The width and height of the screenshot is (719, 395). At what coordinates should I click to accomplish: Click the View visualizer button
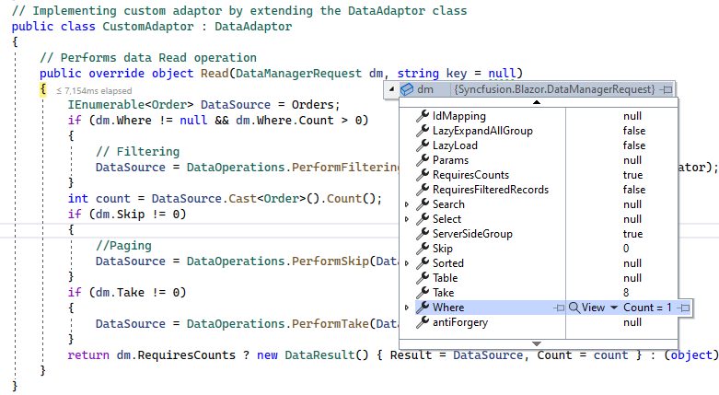click(587, 308)
